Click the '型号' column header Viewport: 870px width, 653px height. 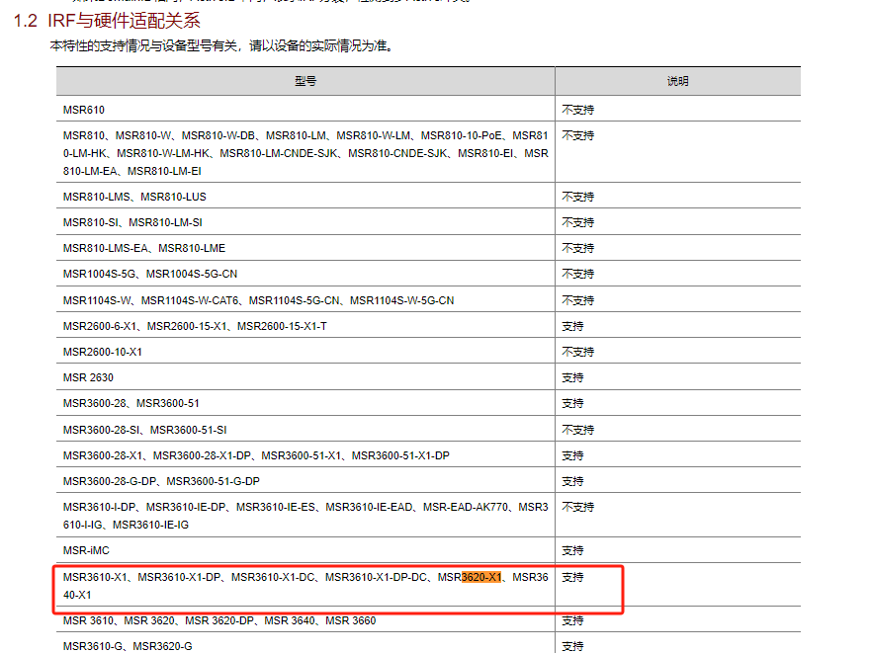[305, 81]
